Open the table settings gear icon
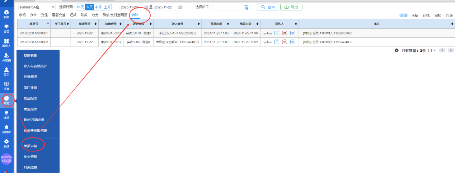 pyautogui.click(x=397, y=50)
